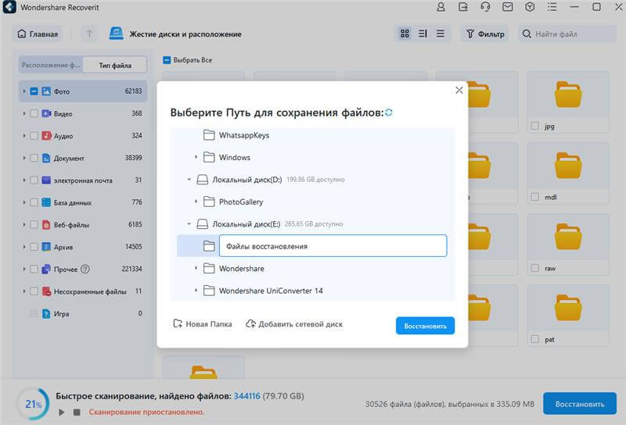Check the База данных checkbox

[x=34, y=202]
